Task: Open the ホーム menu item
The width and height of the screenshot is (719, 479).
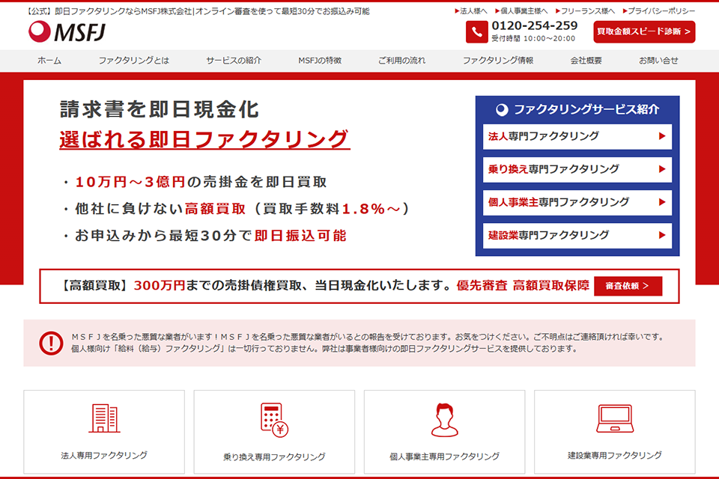Action: (49, 61)
